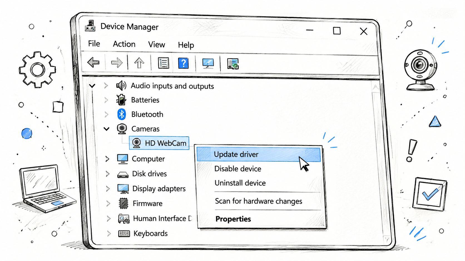Image resolution: width=465 pixels, height=261 pixels.
Task: Click the Batteries icon
Action: tap(121, 100)
